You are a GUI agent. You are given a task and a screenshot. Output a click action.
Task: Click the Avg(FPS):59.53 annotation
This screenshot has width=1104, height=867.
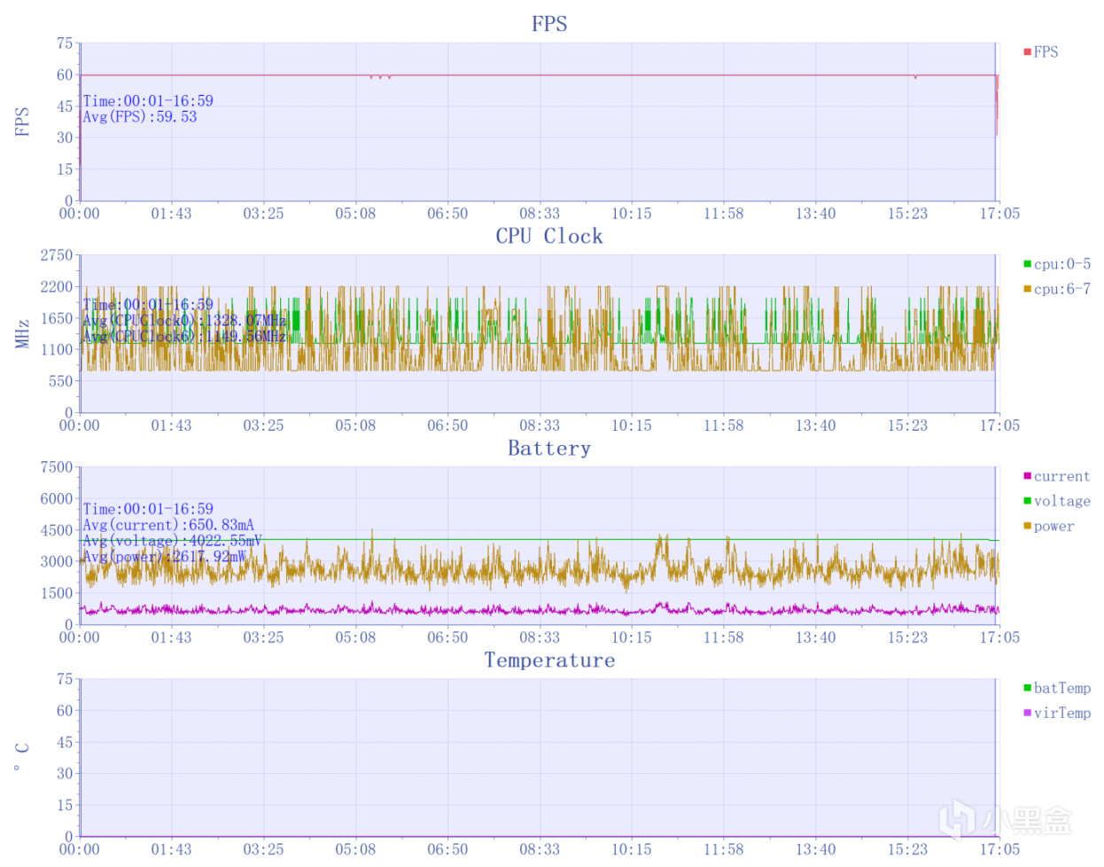[140, 117]
